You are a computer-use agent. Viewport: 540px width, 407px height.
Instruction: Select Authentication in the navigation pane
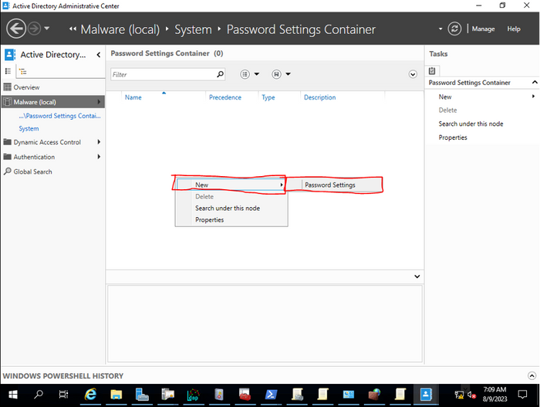coord(34,157)
